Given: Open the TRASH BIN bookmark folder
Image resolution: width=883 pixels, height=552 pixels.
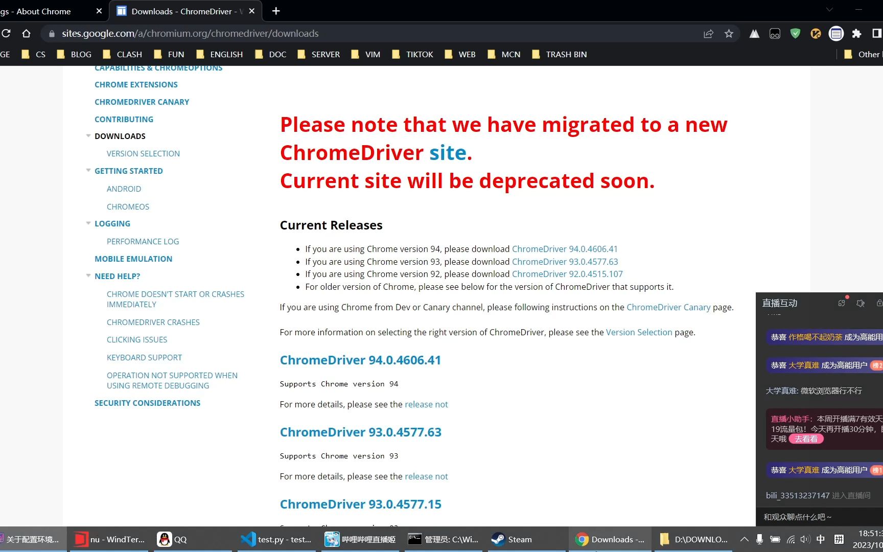Looking at the screenshot, I should pyautogui.click(x=560, y=54).
